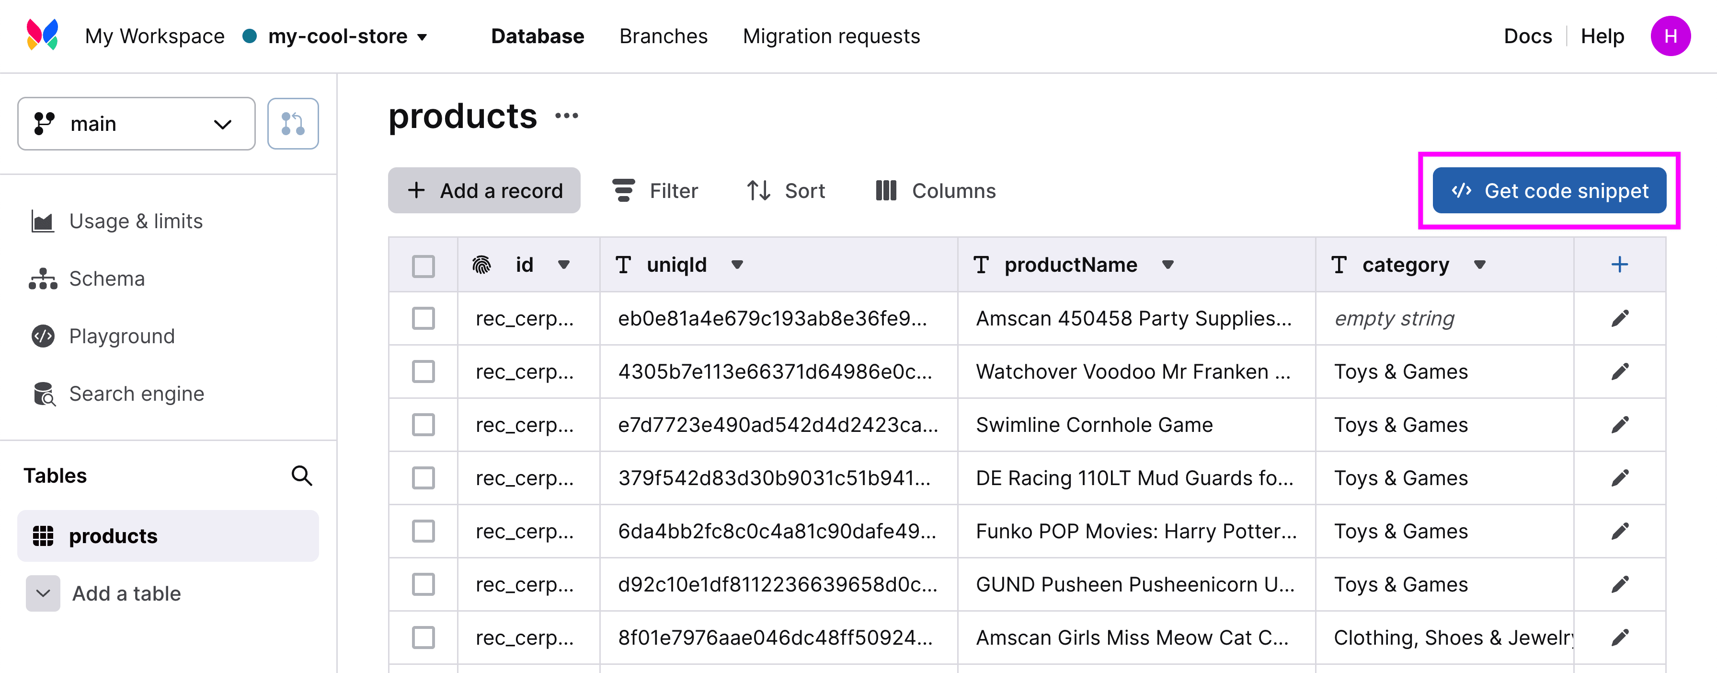This screenshot has height=673, width=1717.
Task: Open the H user avatar menu
Action: [x=1670, y=36]
